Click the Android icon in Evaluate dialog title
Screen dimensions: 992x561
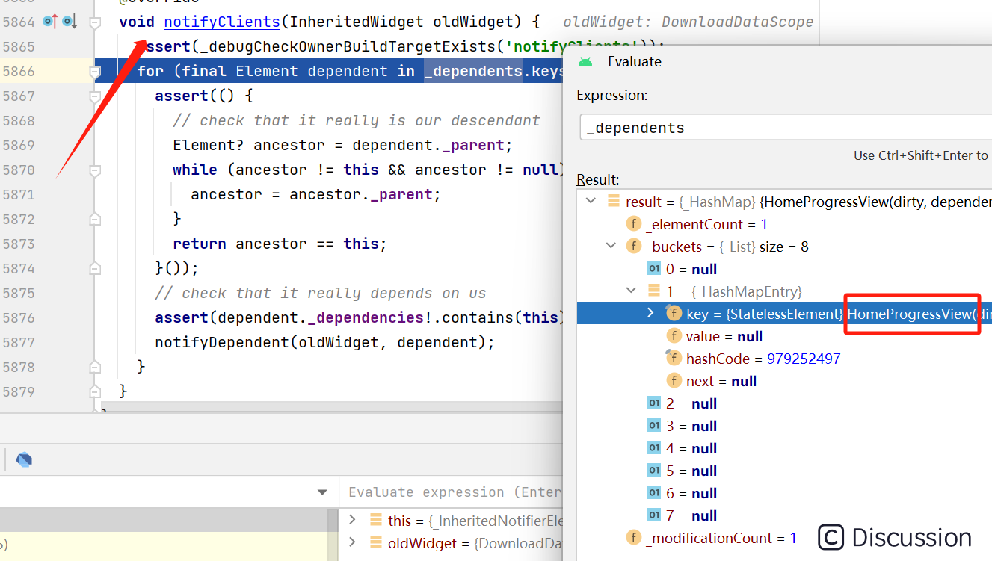pyautogui.click(x=585, y=61)
